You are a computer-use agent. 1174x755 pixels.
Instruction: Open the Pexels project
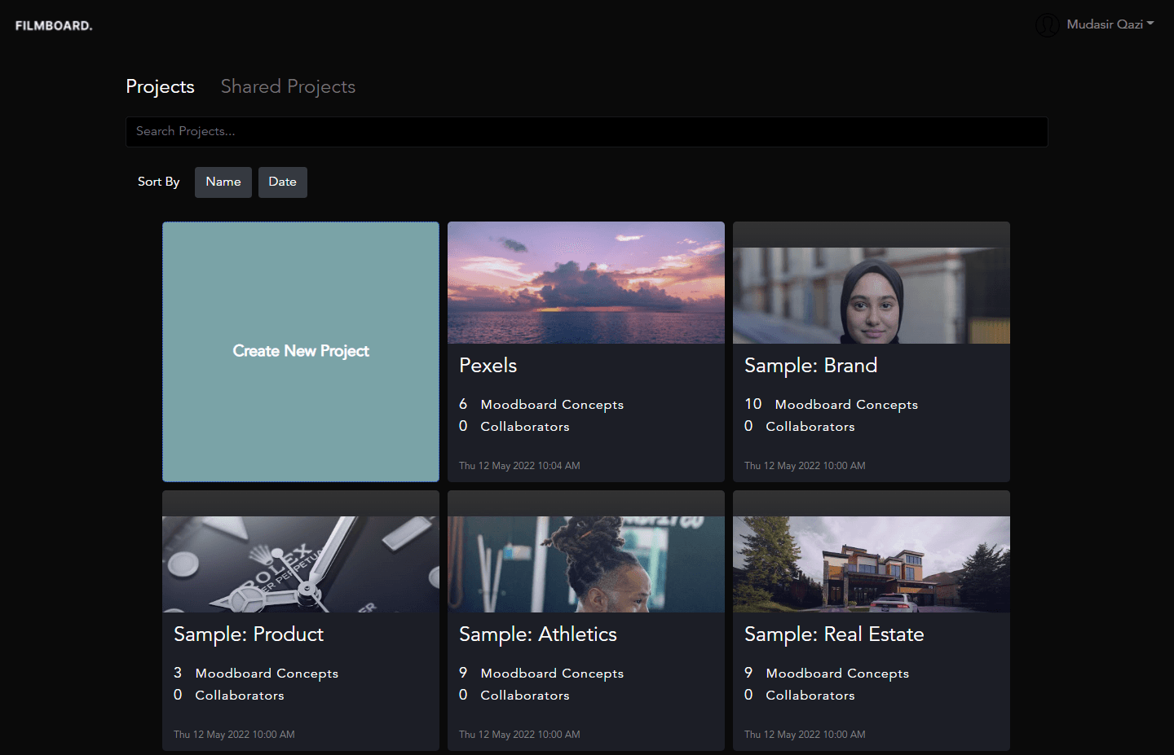488,365
